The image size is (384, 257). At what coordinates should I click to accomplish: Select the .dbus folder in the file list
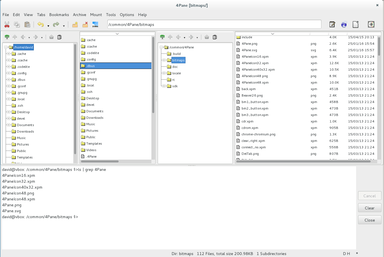coord(116,66)
